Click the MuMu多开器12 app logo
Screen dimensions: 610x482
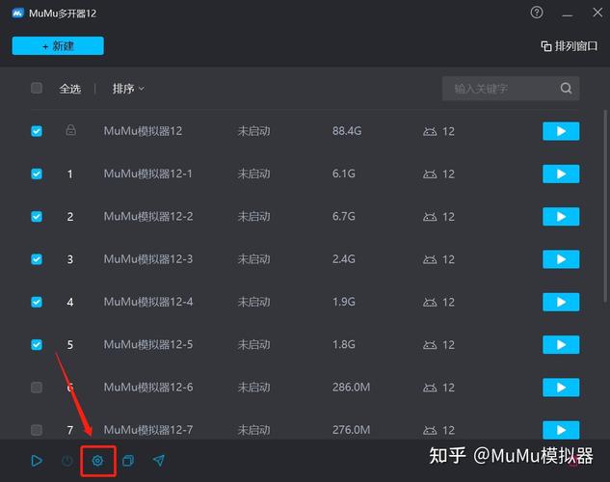(x=18, y=13)
